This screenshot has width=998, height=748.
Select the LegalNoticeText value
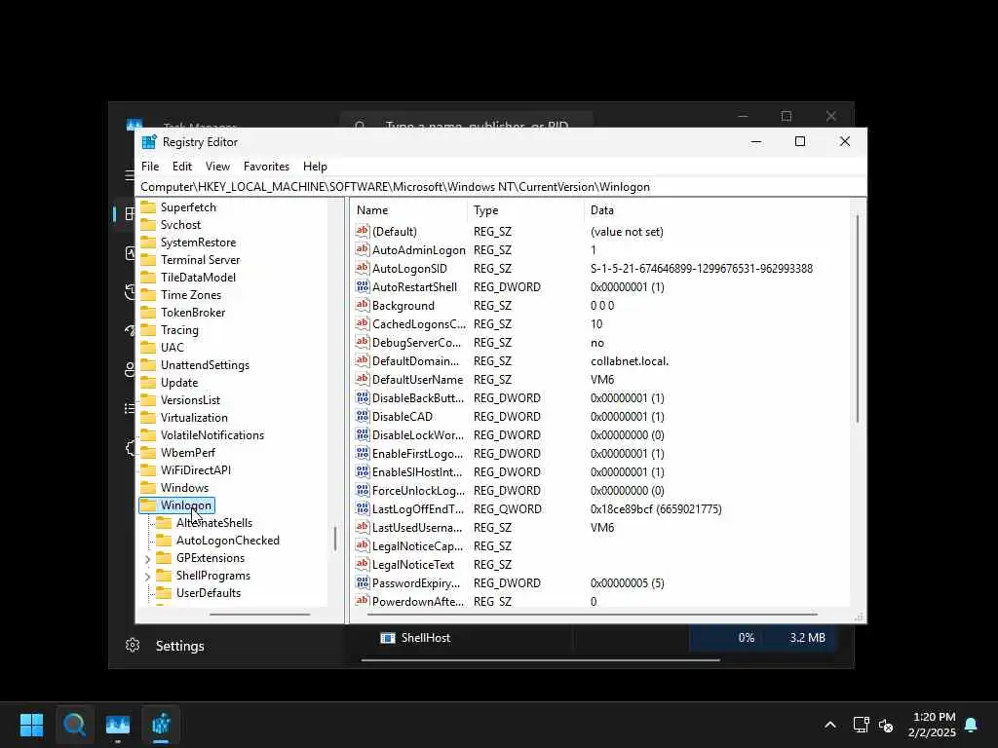(x=413, y=564)
